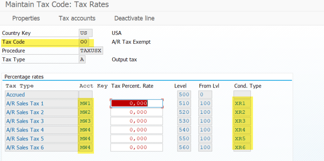Click the A/R Sales Tax 4 rate input
Image resolution: width=324 pixels, height=161 pixels.
[x=137, y=130]
